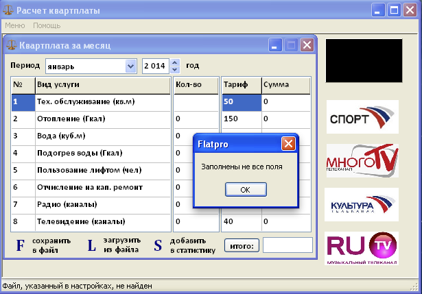The height and width of the screenshot is (294, 422).
Task: Click the empty quantity cell for Тех. обслуживание
Action: pyautogui.click(x=196, y=103)
